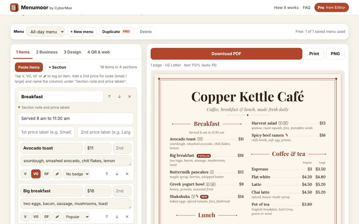Open the All-day menu dropdown
This screenshot has height=224, width=359.
[46, 32]
